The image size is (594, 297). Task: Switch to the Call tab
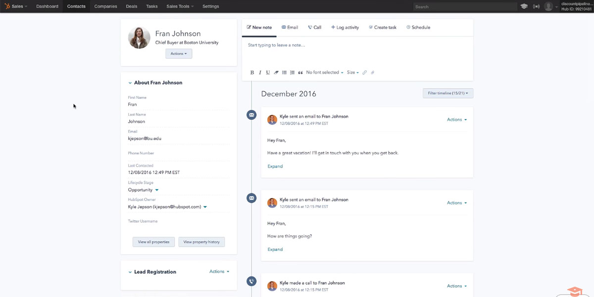point(314,27)
